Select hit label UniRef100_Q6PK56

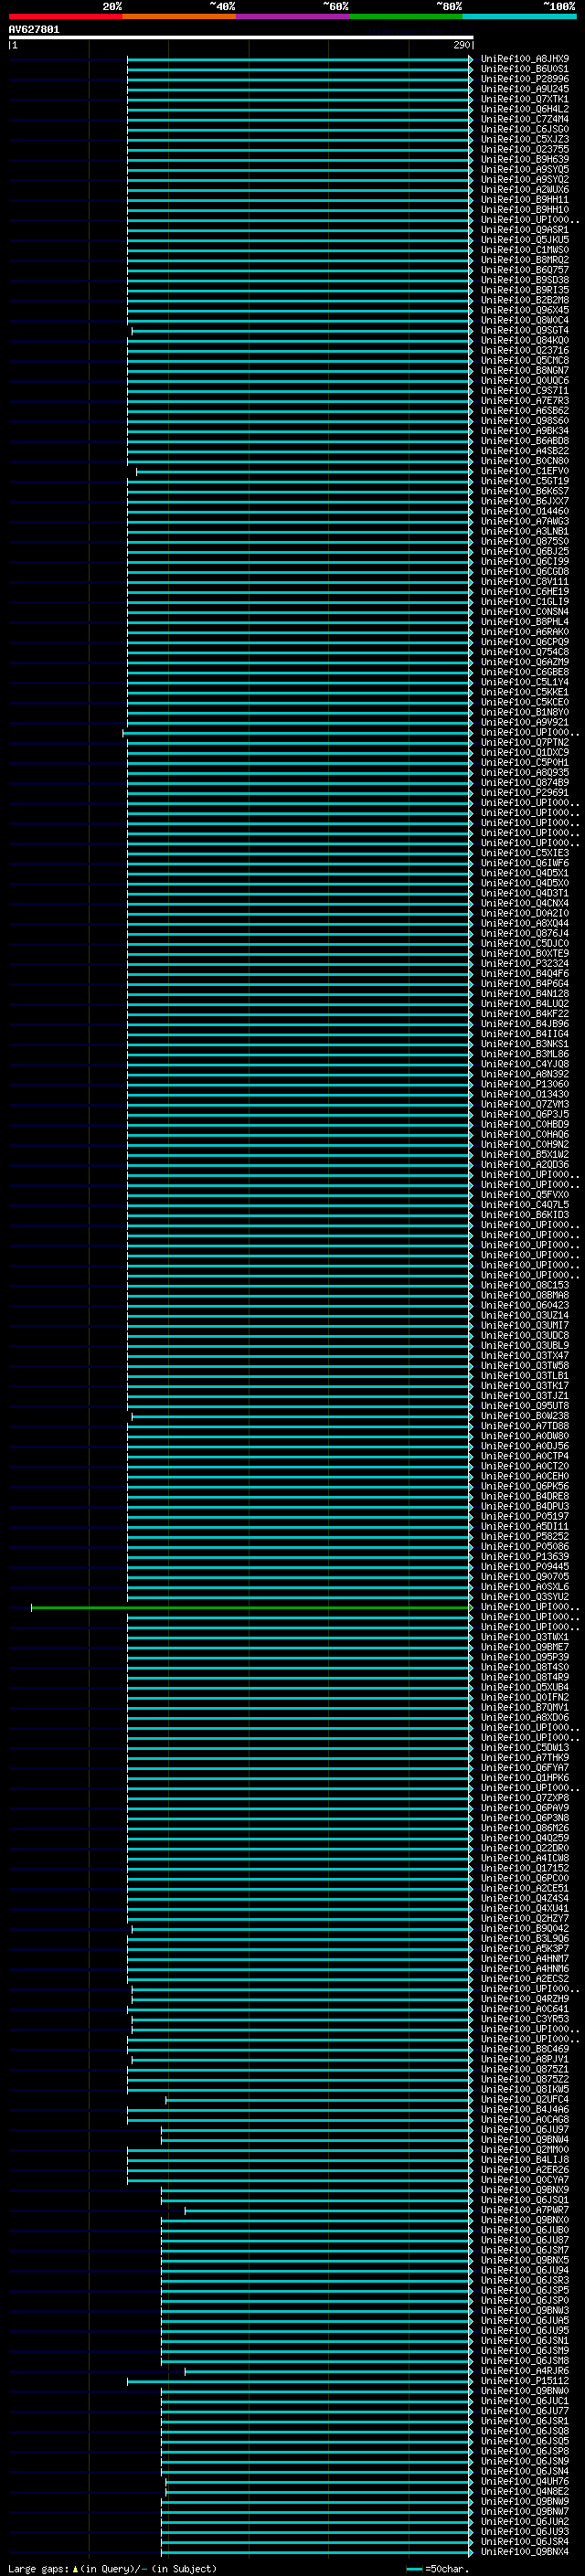coord(525,1486)
